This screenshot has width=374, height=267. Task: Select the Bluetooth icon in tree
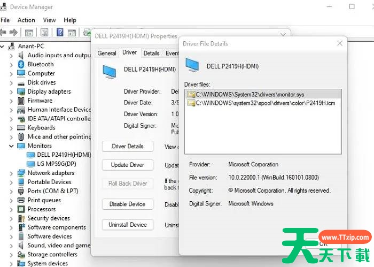(21, 64)
